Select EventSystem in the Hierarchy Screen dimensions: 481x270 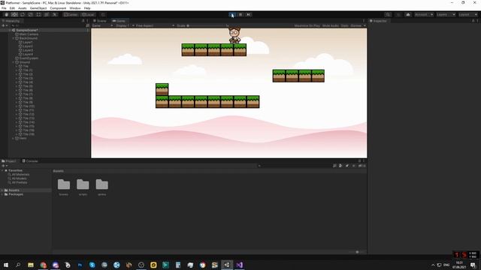click(29, 58)
